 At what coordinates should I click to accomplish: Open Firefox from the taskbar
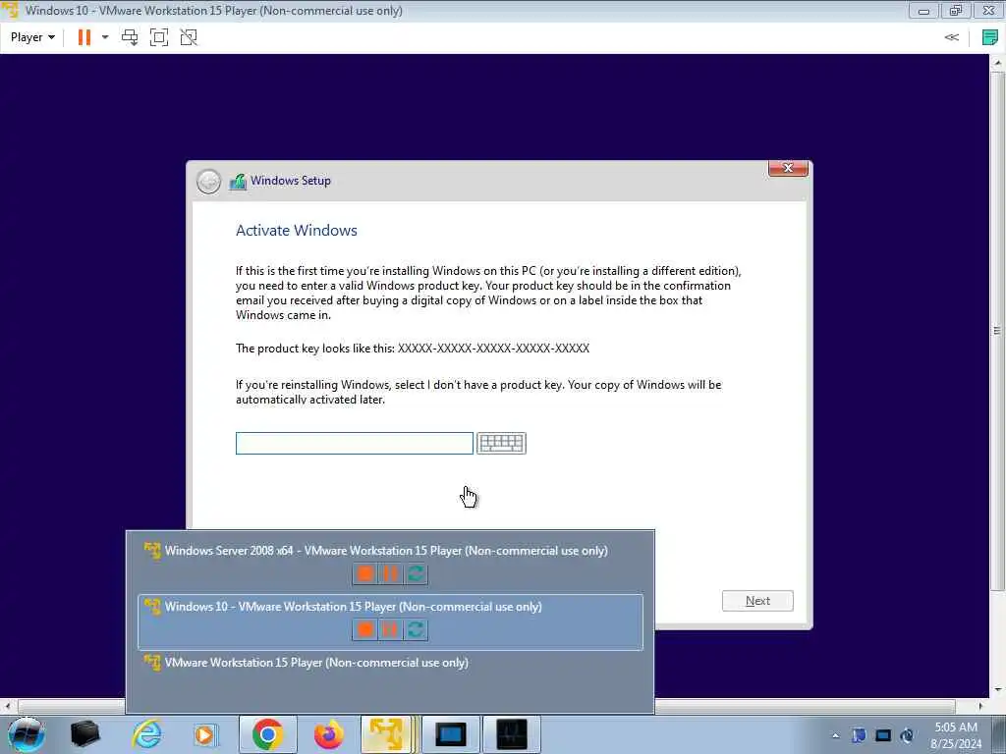328,734
